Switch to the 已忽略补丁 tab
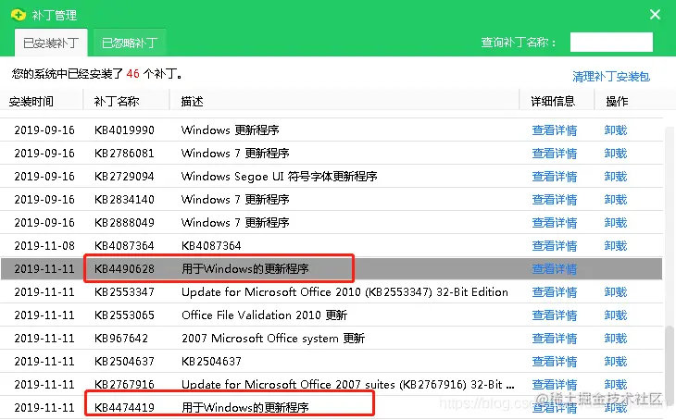Screen dimensions: 676x420 coord(130,43)
